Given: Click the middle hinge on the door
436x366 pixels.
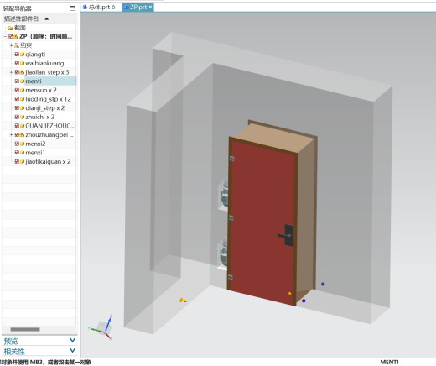Looking at the screenshot, I should pyautogui.click(x=231, y=218).
